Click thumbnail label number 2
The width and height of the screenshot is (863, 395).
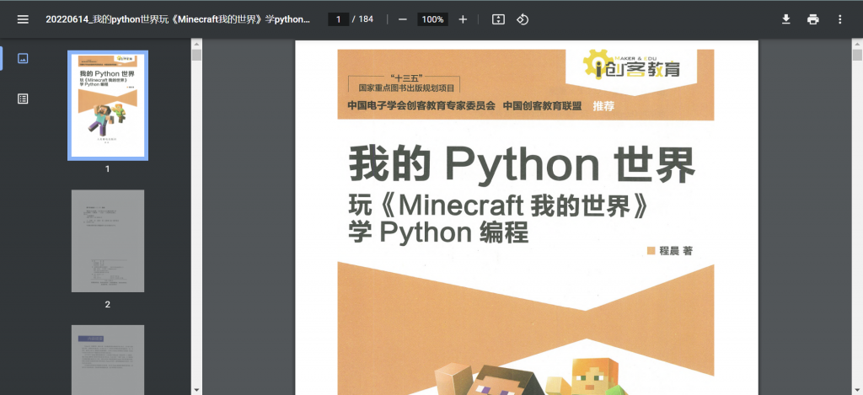(107, 304)
